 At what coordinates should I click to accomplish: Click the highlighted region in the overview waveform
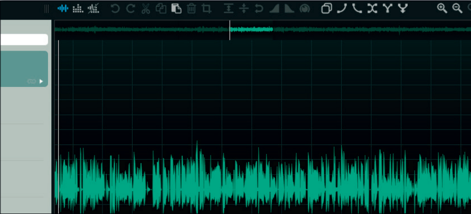click(x=251, y=30)
